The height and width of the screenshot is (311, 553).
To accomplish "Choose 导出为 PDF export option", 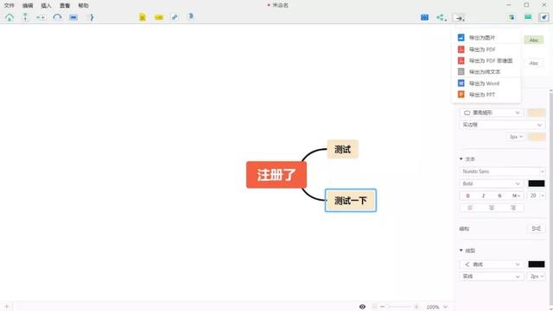I will point(486,49).
